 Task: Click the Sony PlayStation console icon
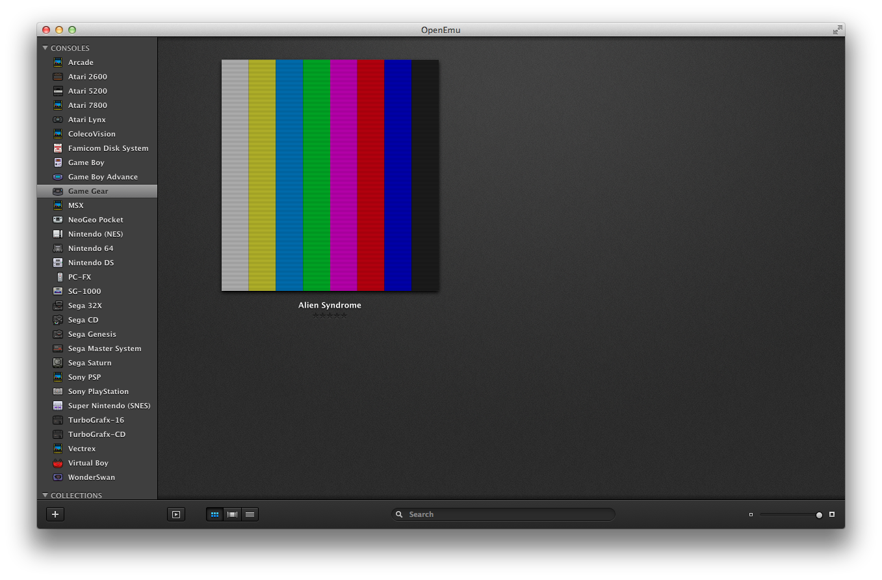58,391
